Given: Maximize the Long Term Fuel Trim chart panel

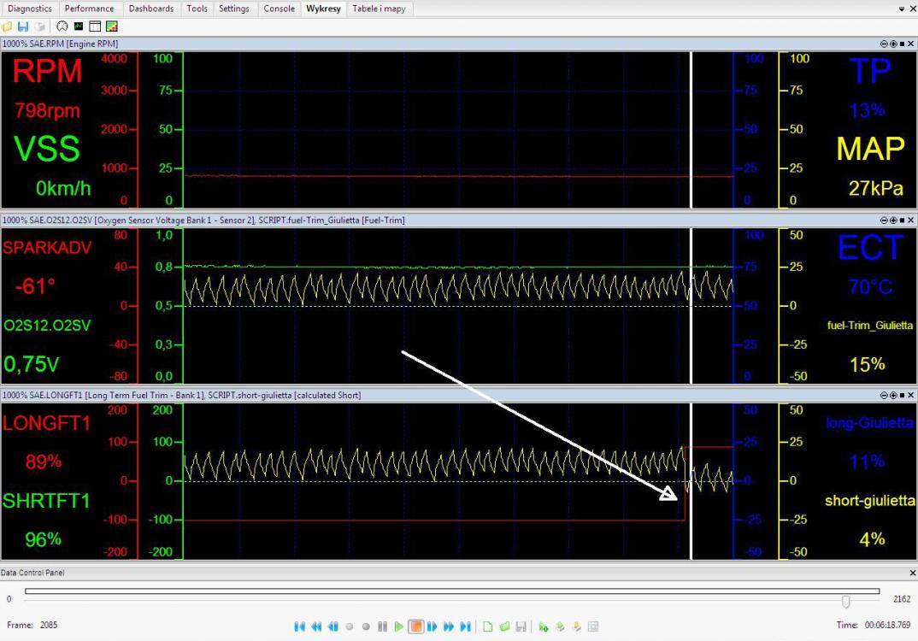Looking at the screenshot, I should point(902,396).
